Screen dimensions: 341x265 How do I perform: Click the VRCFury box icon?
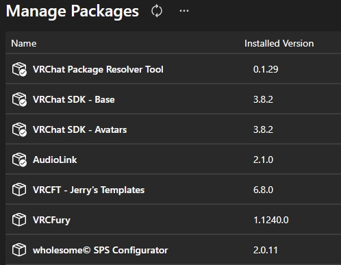coord(19,220)
